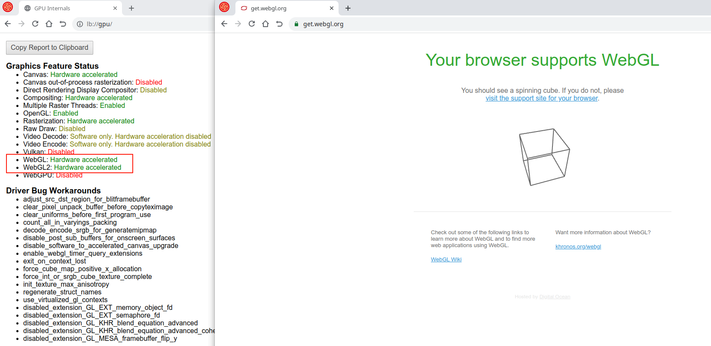Click forward arrow in GPU Internals window
Image resolution: width=711 pixels, height=346 pixels.
pos(21,24)
